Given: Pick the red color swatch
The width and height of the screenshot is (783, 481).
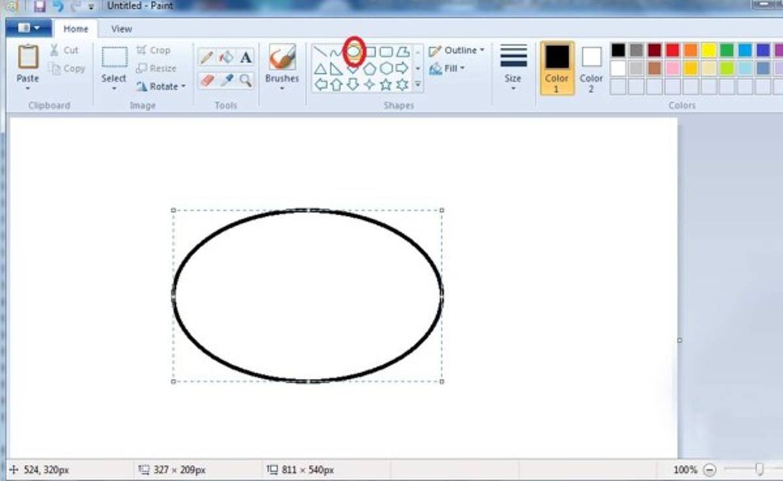Looking at the screenshot, I should pyautogui.click(x=673, y=50).
